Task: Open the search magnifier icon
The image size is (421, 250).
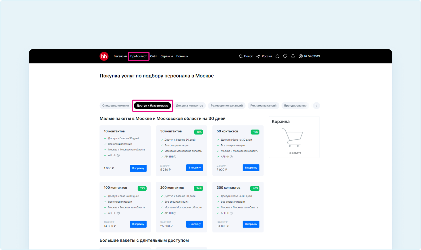Action: (241, 56)
